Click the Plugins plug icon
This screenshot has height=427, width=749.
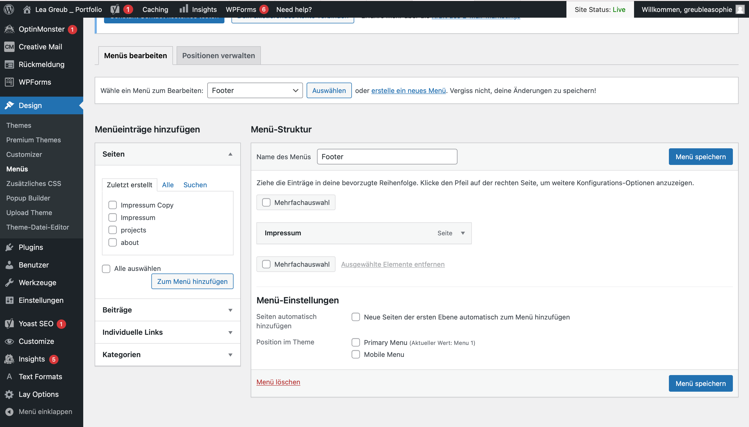coord(9,247)
